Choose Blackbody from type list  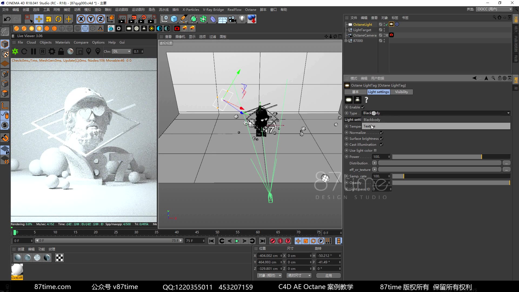[x=436, y=120]
